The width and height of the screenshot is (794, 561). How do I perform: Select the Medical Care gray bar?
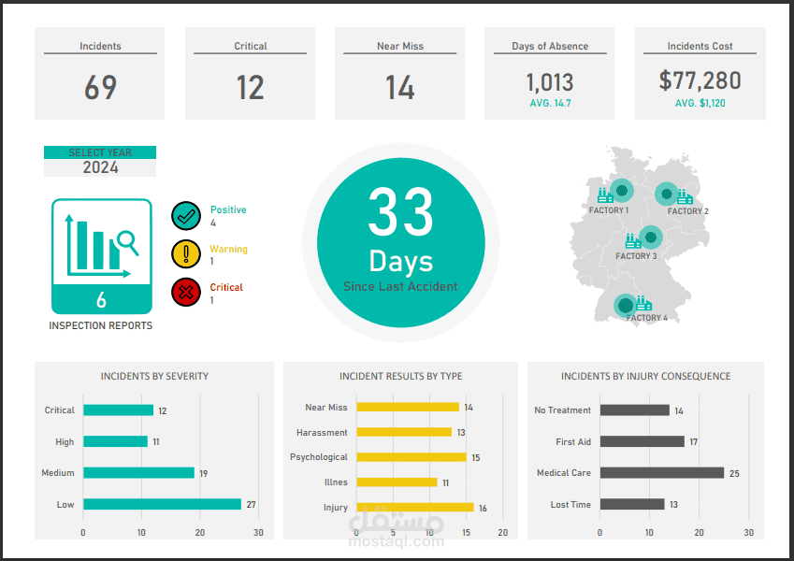click(x=662, y=473)
